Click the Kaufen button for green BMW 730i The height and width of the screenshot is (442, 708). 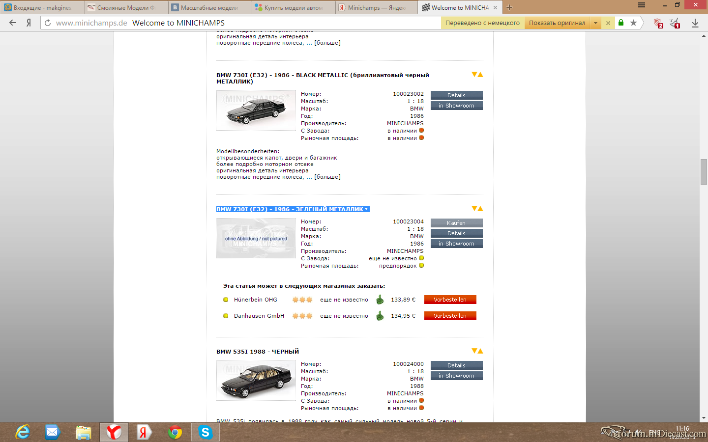[x=456, y=223]
